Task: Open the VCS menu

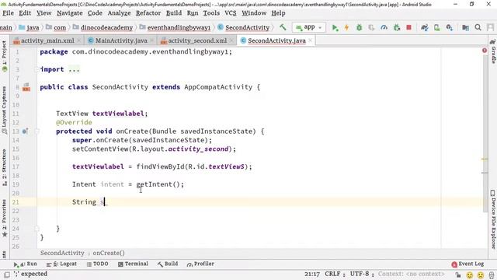Action: [231, 13]
